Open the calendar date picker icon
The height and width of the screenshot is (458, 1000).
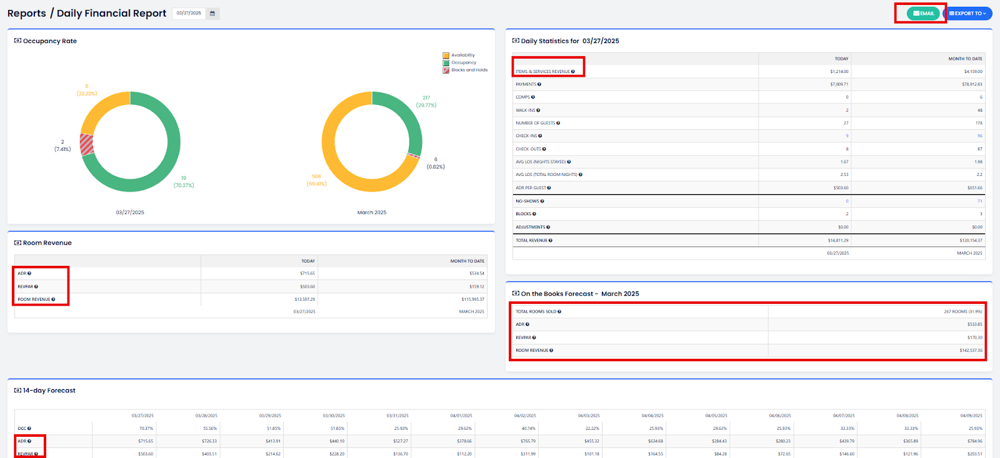[212, 13]
